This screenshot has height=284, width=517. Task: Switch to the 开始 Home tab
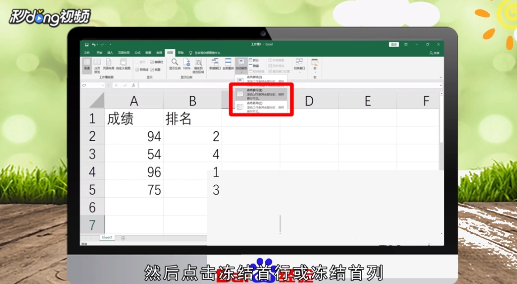(x=99, y=53)
